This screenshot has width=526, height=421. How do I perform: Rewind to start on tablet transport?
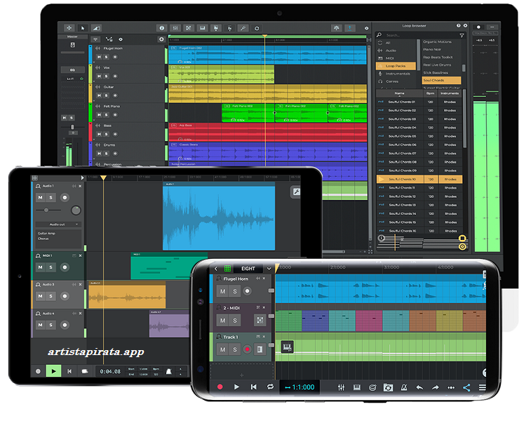[69, 371]
